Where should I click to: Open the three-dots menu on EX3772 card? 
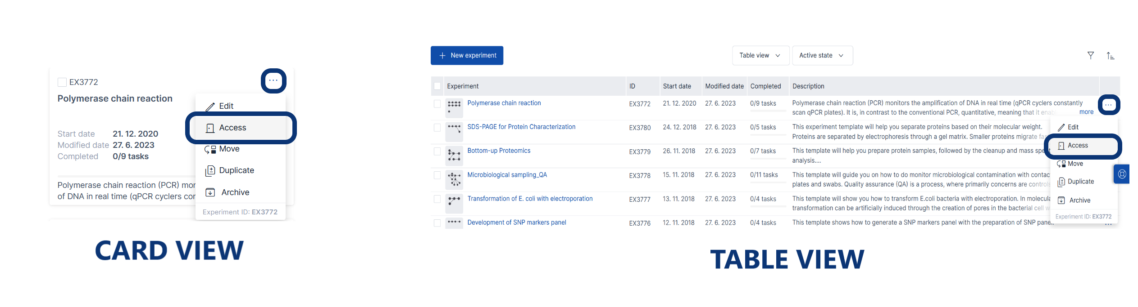tap(273, 81)
